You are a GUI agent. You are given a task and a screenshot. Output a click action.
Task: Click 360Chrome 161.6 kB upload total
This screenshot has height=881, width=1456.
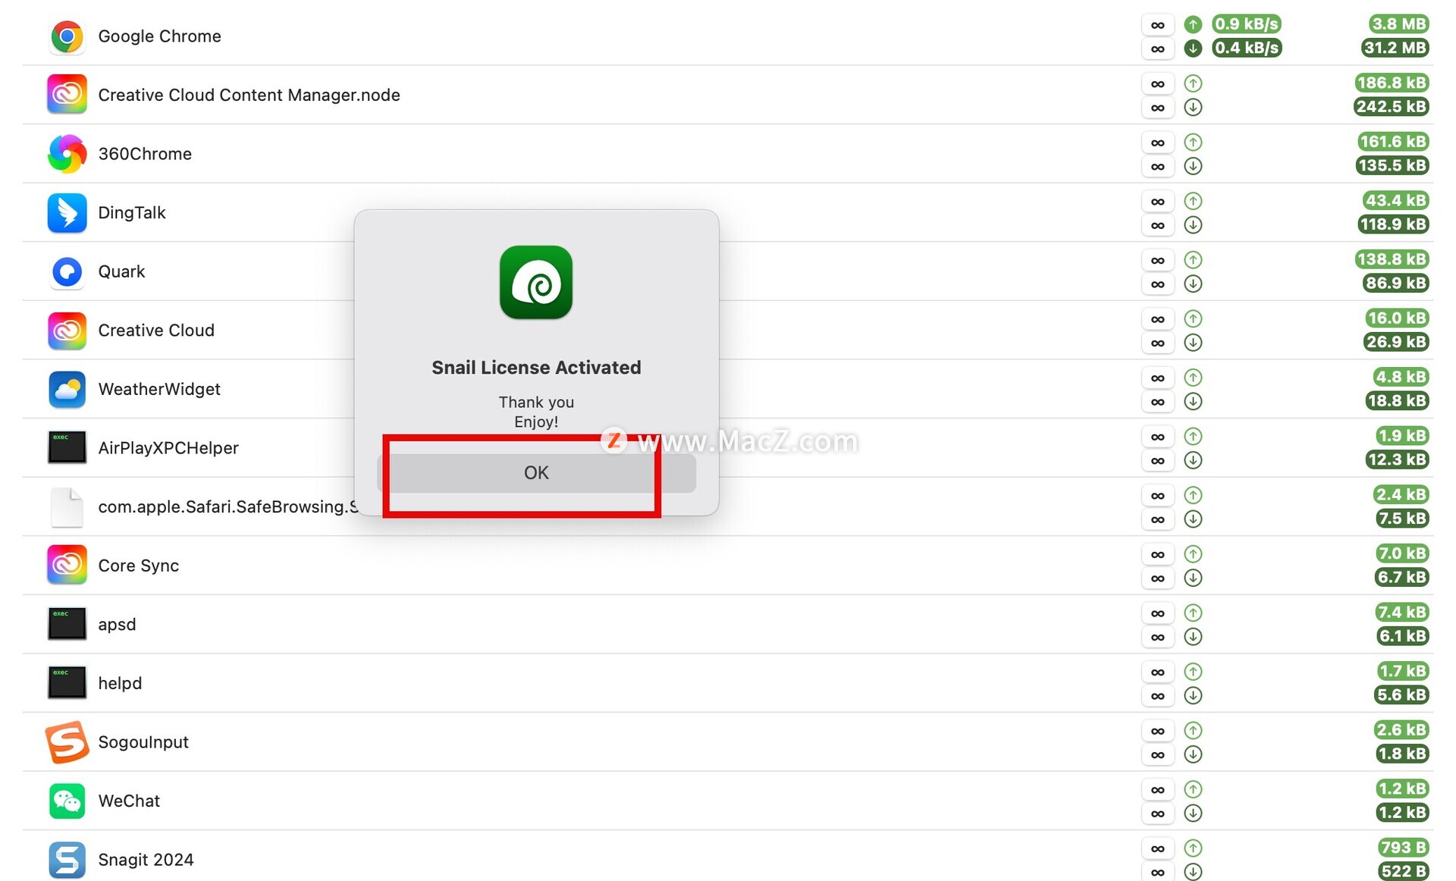point(1393,142)
